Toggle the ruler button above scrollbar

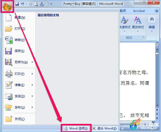pyautogui.click(x=157, y=45)
